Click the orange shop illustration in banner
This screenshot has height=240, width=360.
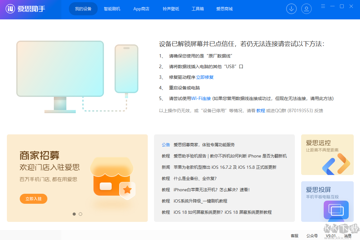(x=113, y=178)
